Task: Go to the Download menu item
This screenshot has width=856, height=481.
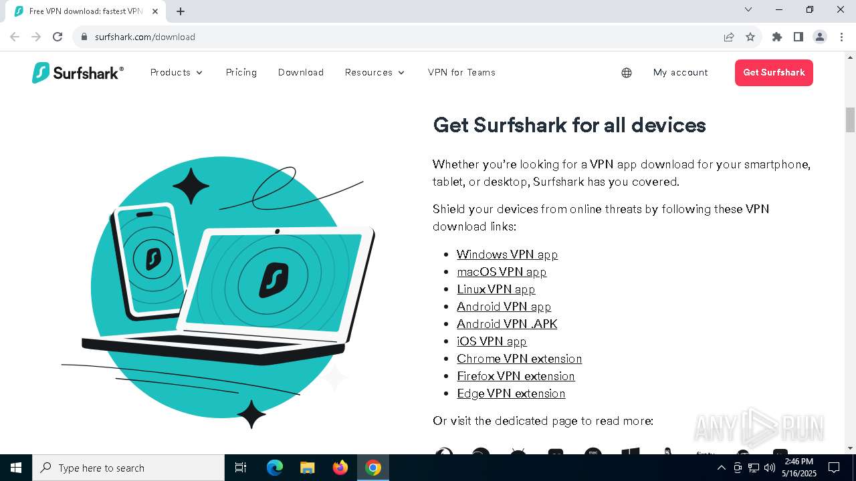Action: pos(301,72)
